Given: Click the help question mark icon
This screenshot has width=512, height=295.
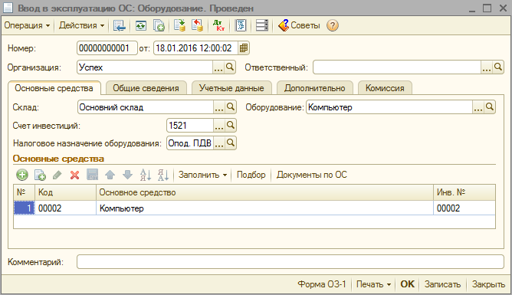Looking at the screenshot, I should [333, 25].
